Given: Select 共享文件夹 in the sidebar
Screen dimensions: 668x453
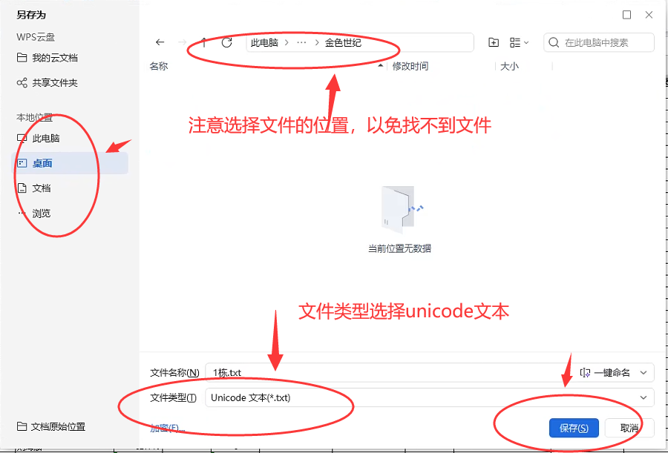Looking at the screenshot, I should (x=54, y=83).
